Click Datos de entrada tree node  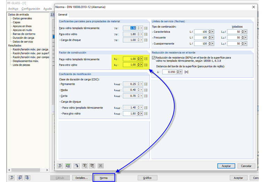[18, 15]
